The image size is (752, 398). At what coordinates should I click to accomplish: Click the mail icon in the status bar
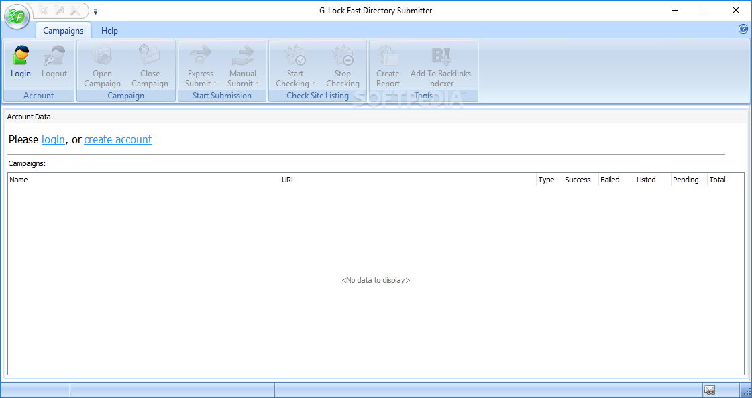pyautogui.click(x=710, y=391)
